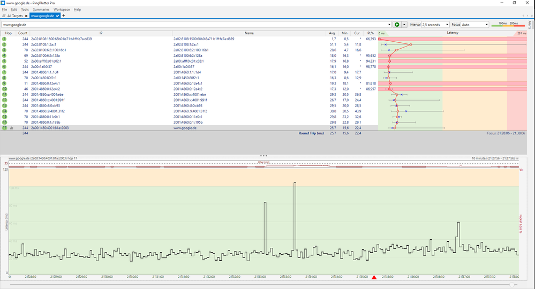
Task: Click the Hop column header
Action: (x=8, y=33)
